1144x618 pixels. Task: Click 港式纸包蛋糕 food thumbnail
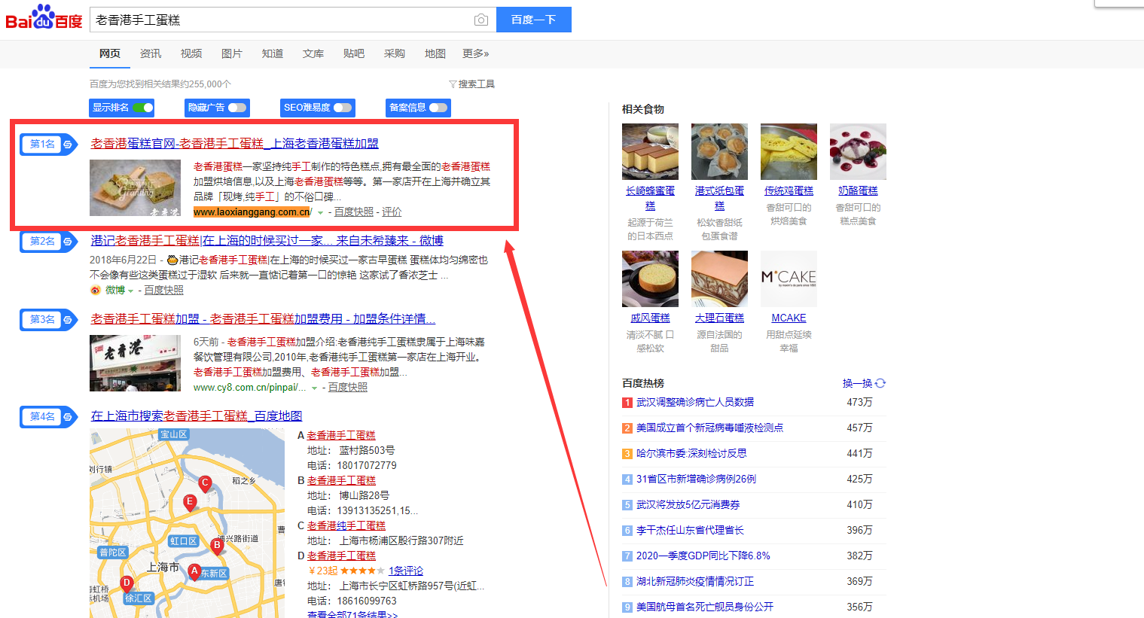click(x=719, y=152)
